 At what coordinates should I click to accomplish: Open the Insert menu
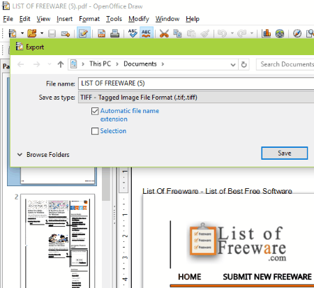64,19
